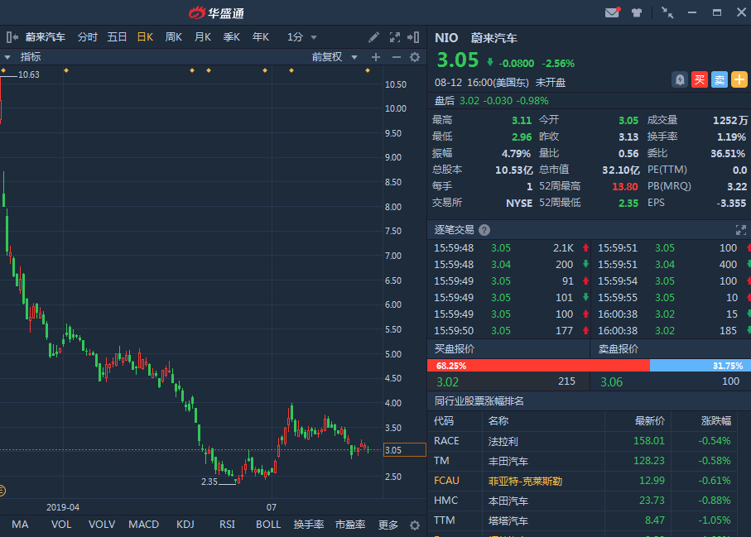
Task: Sort by 代码 column header
Action: click(444, 420)
